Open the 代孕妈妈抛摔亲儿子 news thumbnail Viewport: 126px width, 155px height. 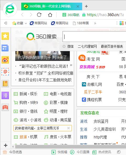pos(43,56)
